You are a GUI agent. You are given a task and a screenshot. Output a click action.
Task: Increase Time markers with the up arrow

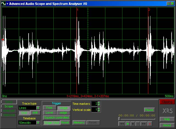(x=99, y=103)
